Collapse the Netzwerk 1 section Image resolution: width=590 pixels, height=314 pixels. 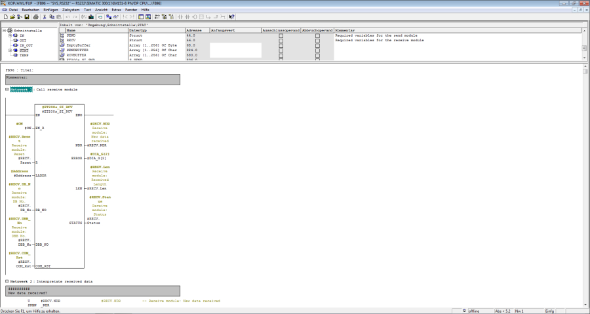[x=7, y=89]
